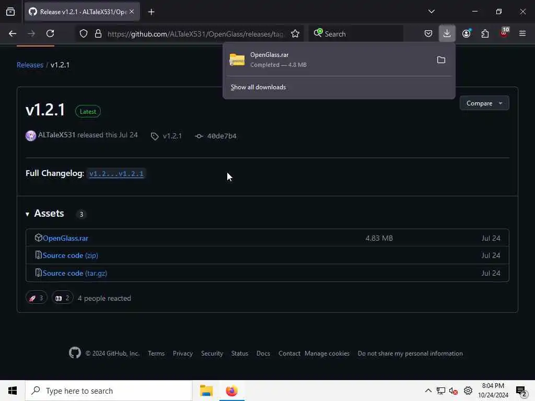Open Do not share my personal information

(x=410, y=353)
